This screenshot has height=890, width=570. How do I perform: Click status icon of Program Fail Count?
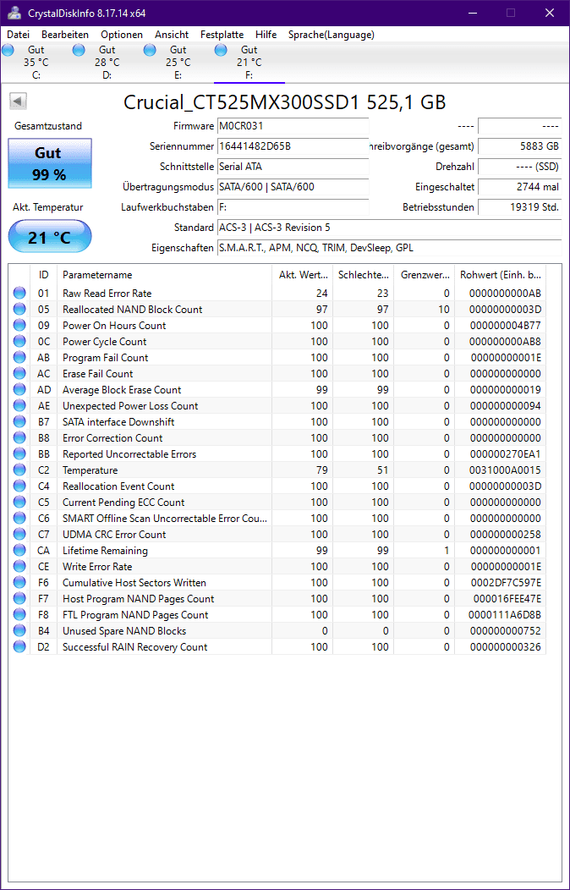pos(19,358)
